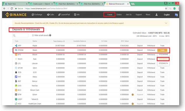Click the browser reload icon
The image size is (185, 111).
[12, 8]
